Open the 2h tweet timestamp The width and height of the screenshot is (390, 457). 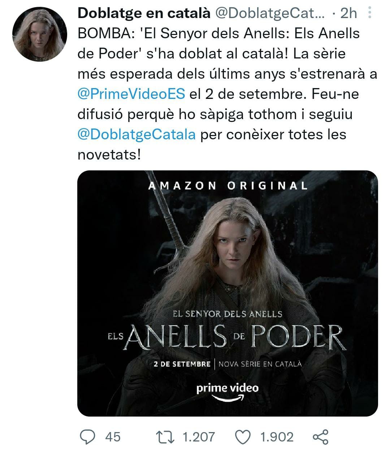pos(348,13)
